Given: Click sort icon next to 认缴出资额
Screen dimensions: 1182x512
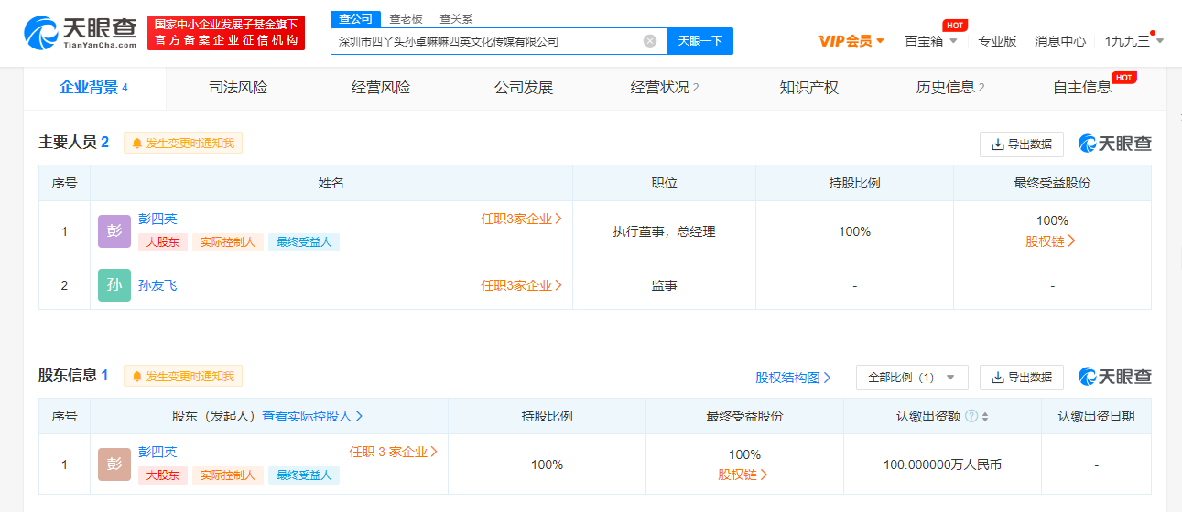Looking at the screenshot, I should pos(985,416).
